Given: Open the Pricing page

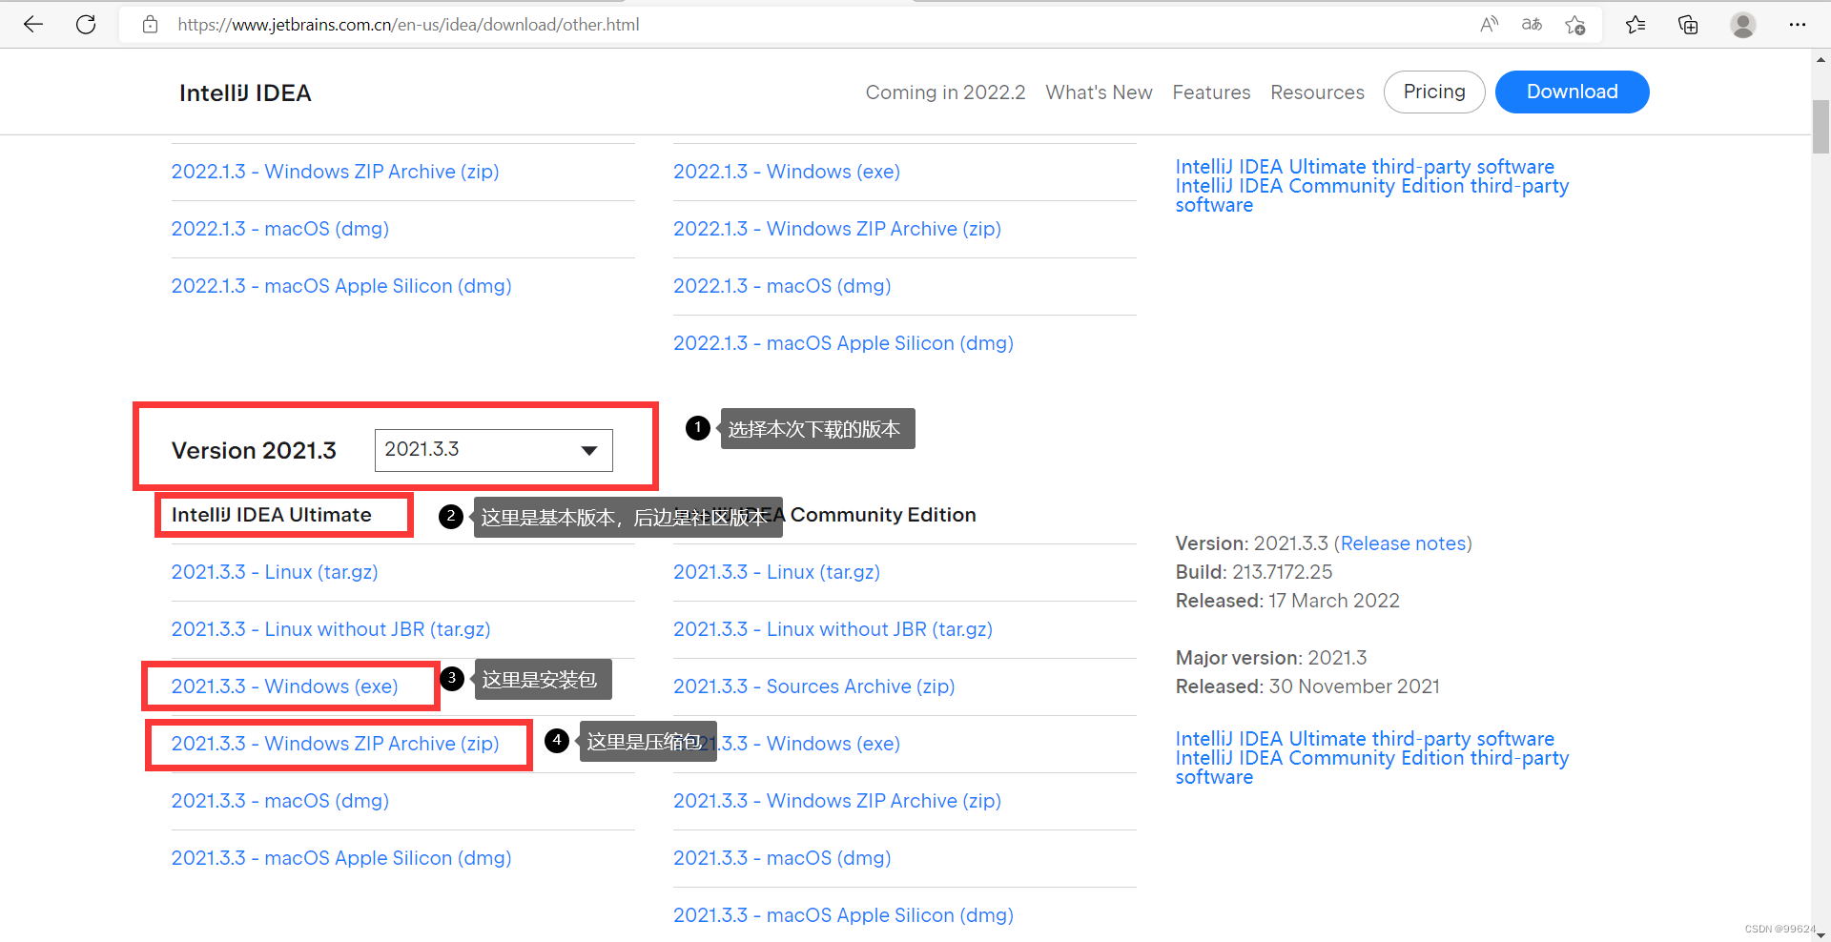Looking at the screenshot, I should [x=1433, y=92].
